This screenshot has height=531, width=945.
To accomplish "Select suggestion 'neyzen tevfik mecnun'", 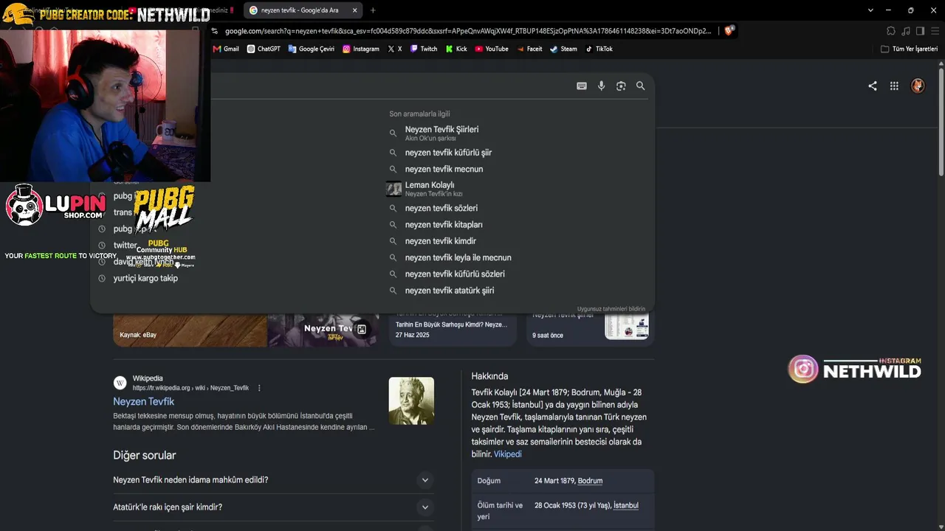I will [x=444, y=169].
